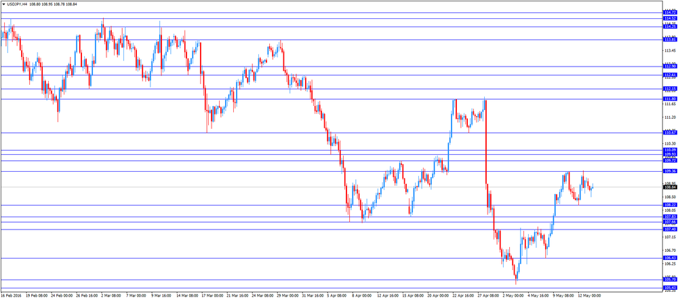
Task: Click the 105.43 price level label
Action: click(670, 288)
